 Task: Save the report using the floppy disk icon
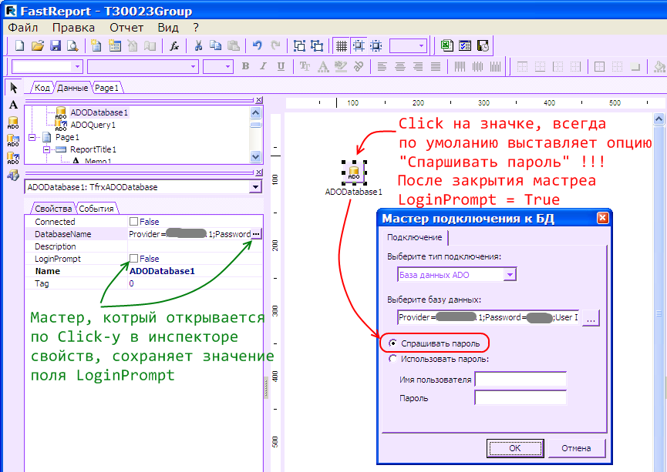[x=56, y=45]
